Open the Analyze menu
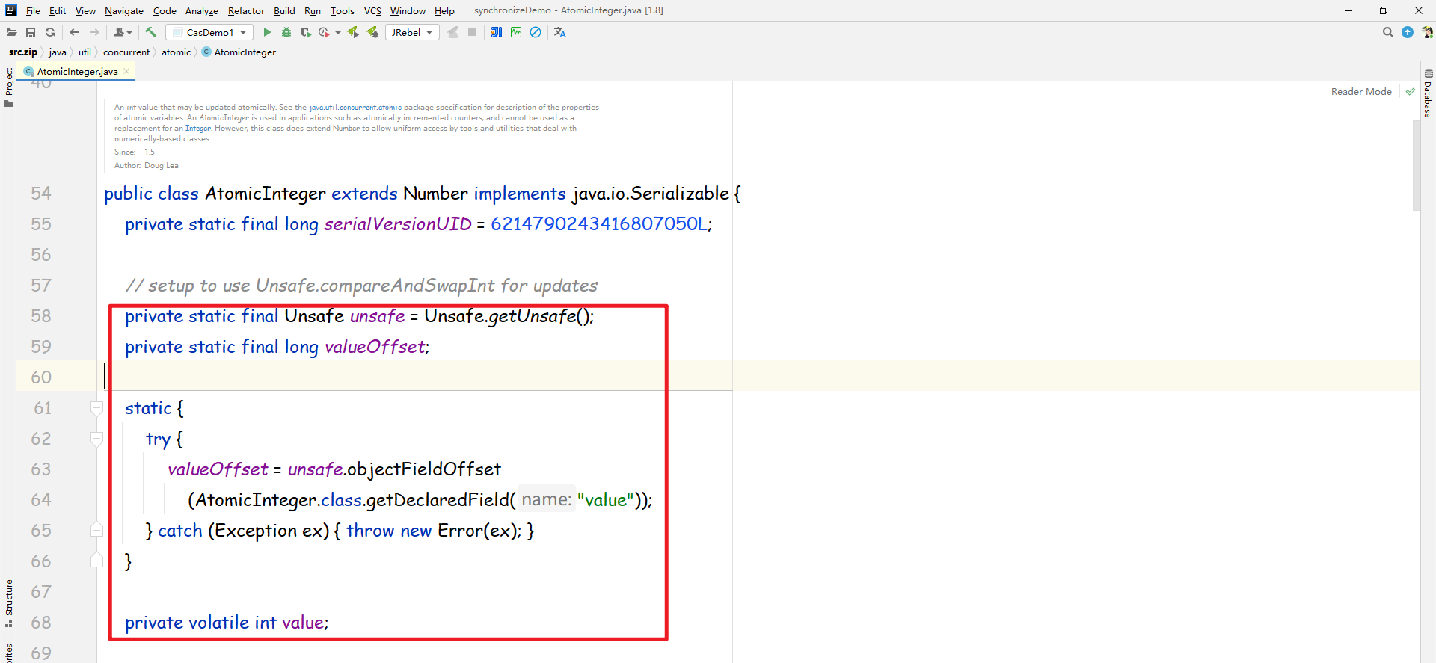The width and height of the screenshot is (1436, 663). tap(202, 10)
